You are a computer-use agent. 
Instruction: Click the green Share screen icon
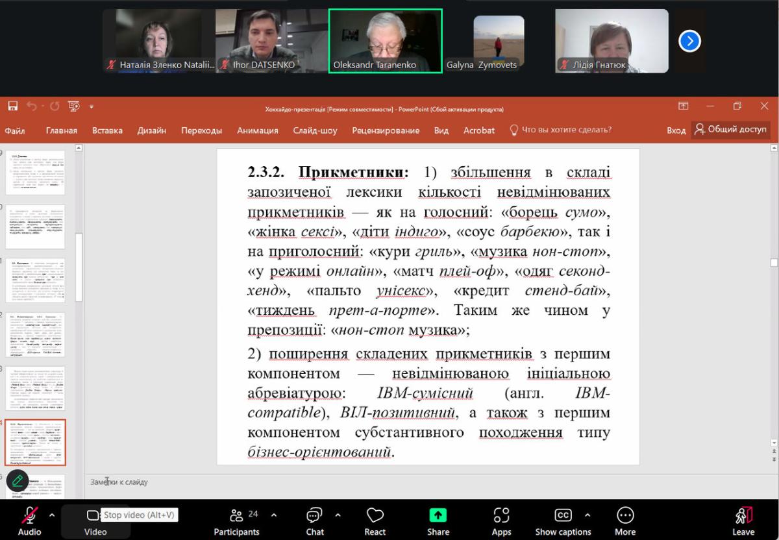pos(438,516)
